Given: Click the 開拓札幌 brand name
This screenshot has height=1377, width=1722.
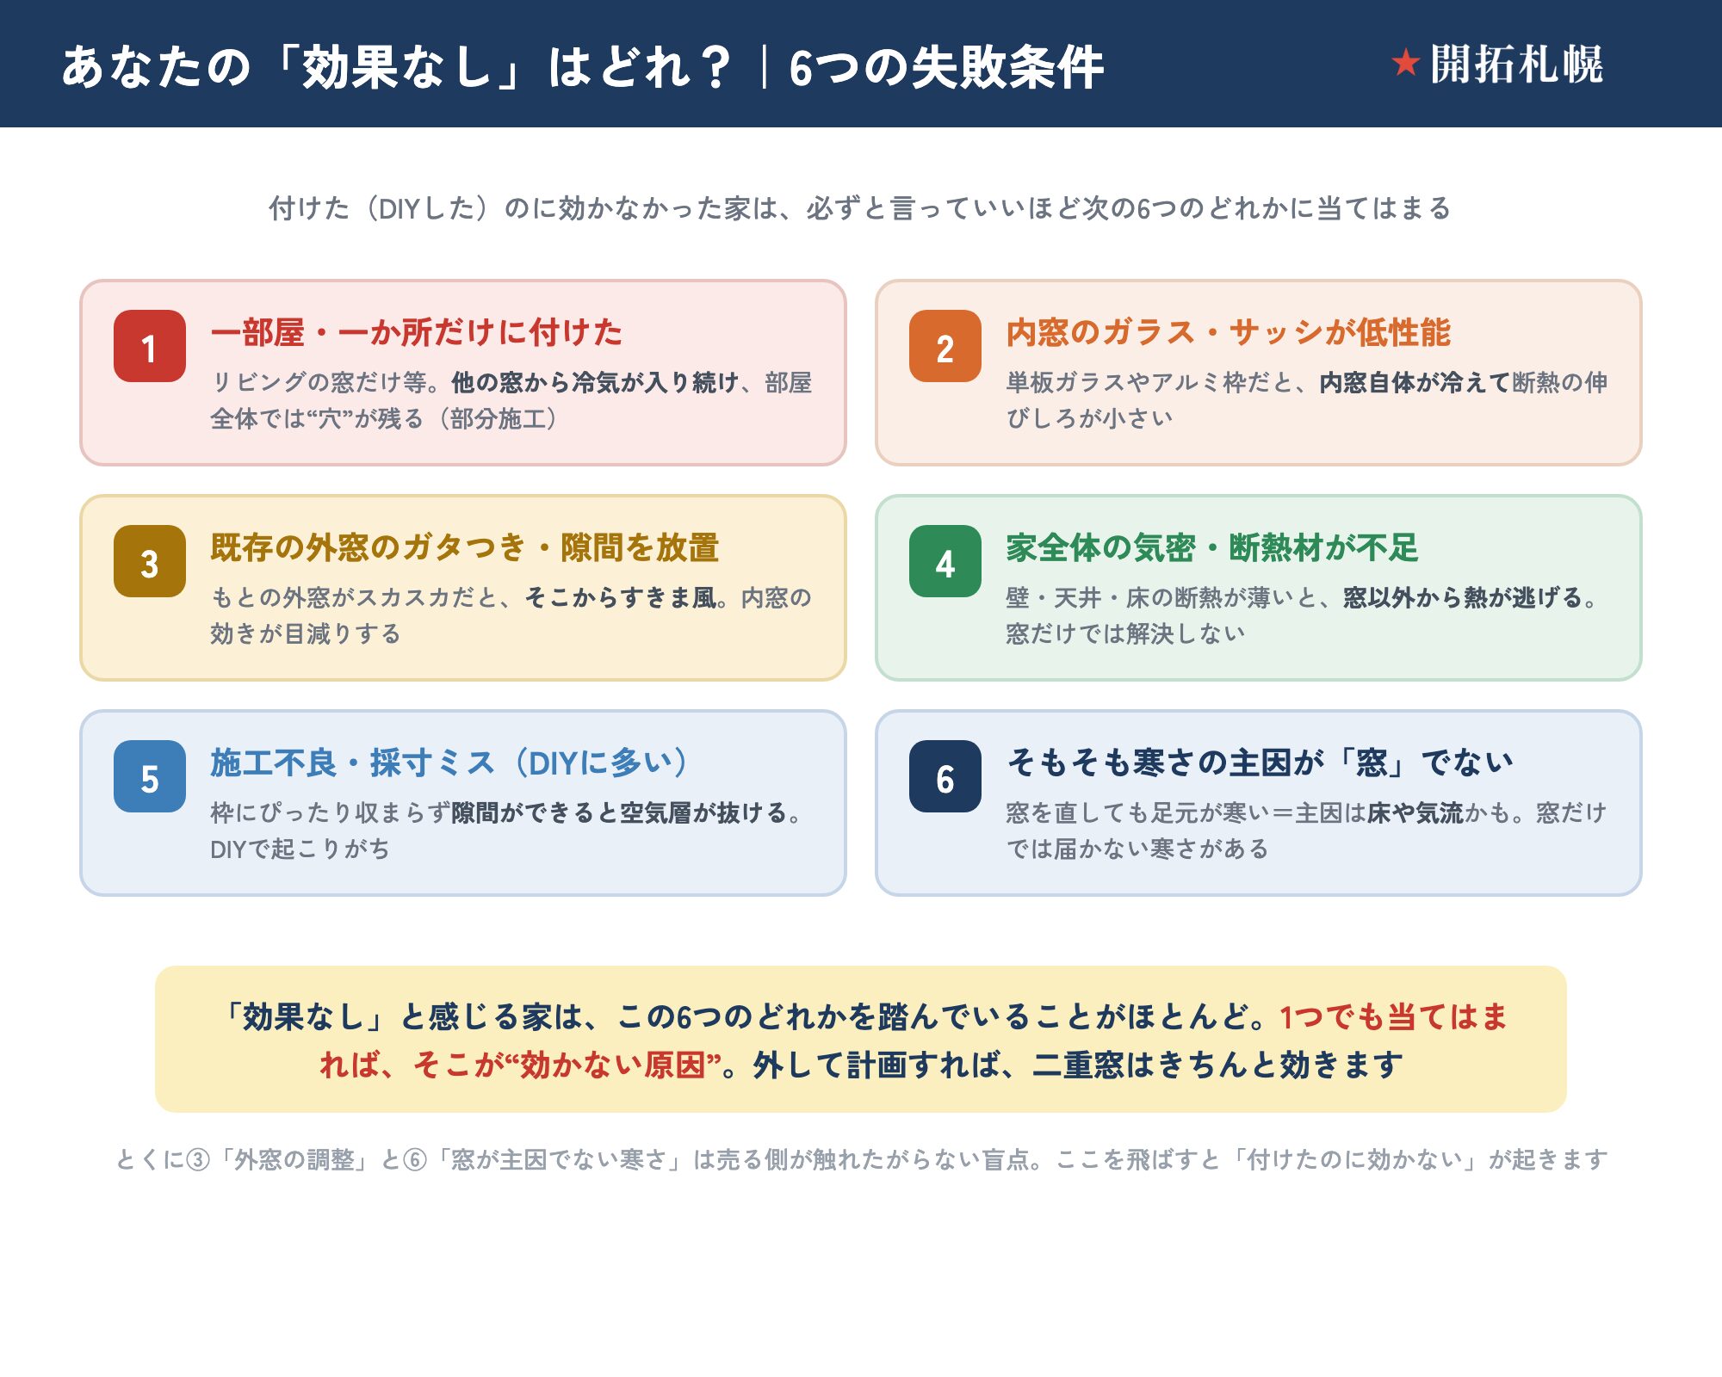Looking at the screenshot, I should point(1516,64).
